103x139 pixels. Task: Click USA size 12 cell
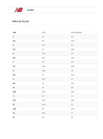click(x=14, y=105)
